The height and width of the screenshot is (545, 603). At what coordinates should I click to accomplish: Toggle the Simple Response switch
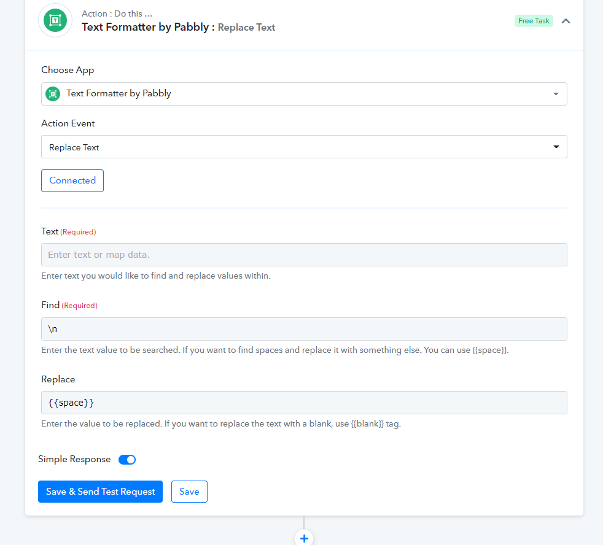pos(127,460)
